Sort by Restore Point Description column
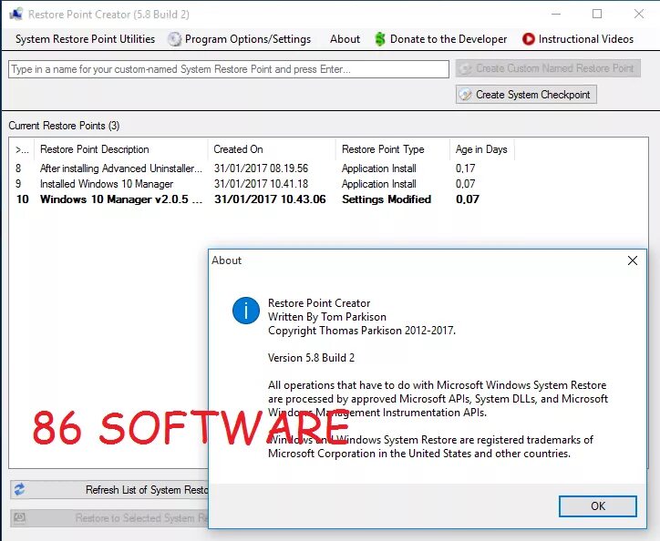 click(x=121, y=149)
